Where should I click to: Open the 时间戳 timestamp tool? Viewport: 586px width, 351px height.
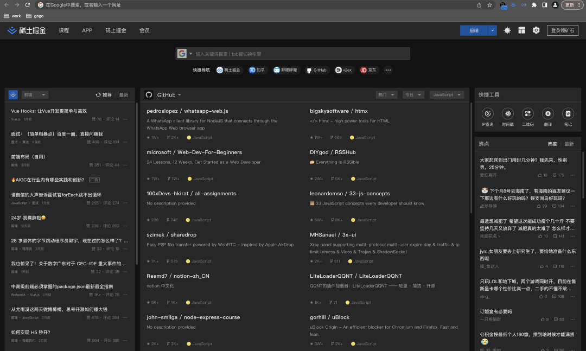pyautogui.click(x=507, y=117)
